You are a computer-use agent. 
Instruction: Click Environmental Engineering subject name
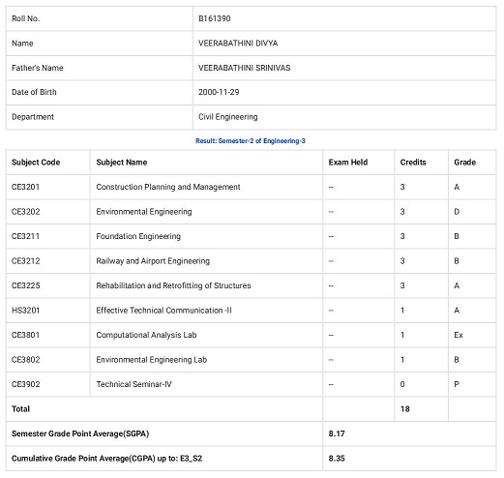pos(144,212)
